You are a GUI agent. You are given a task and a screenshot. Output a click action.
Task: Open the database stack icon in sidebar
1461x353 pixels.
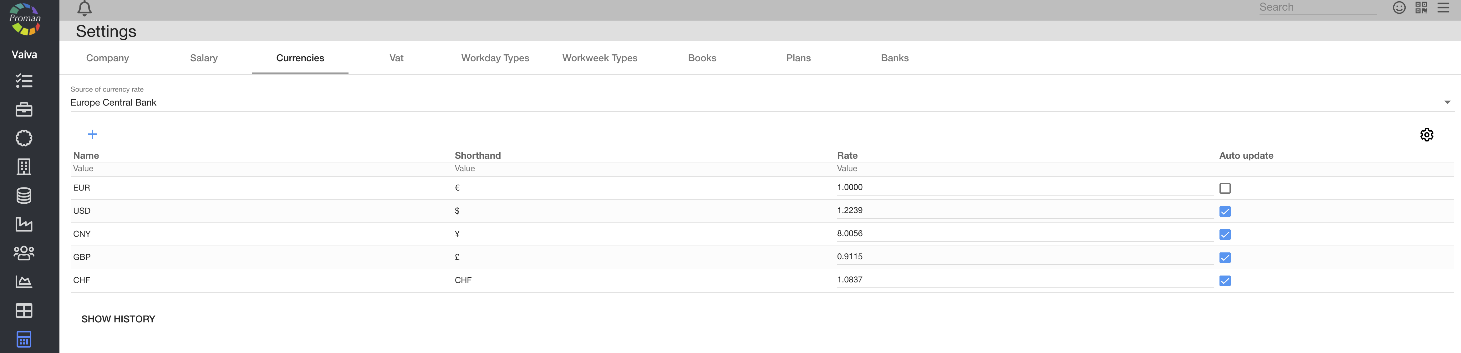pos(24,196)
